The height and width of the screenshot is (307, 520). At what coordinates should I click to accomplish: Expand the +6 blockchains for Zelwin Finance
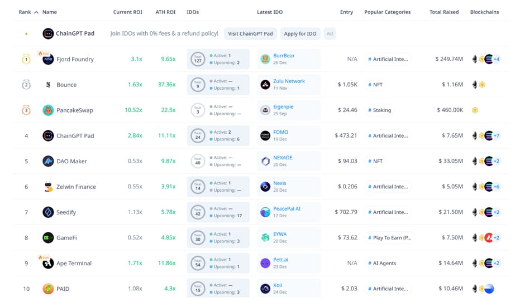(x=496, y=187)
